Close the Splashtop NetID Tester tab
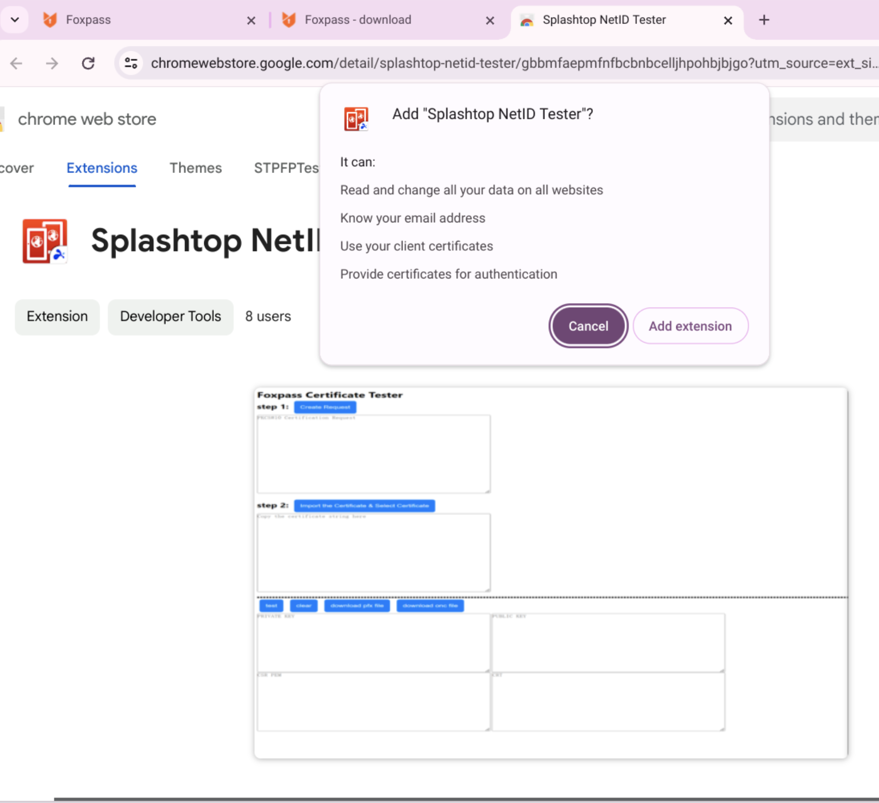Image resolution: width=879 pixels, height=803 pixels. click(x=728, y=21)
